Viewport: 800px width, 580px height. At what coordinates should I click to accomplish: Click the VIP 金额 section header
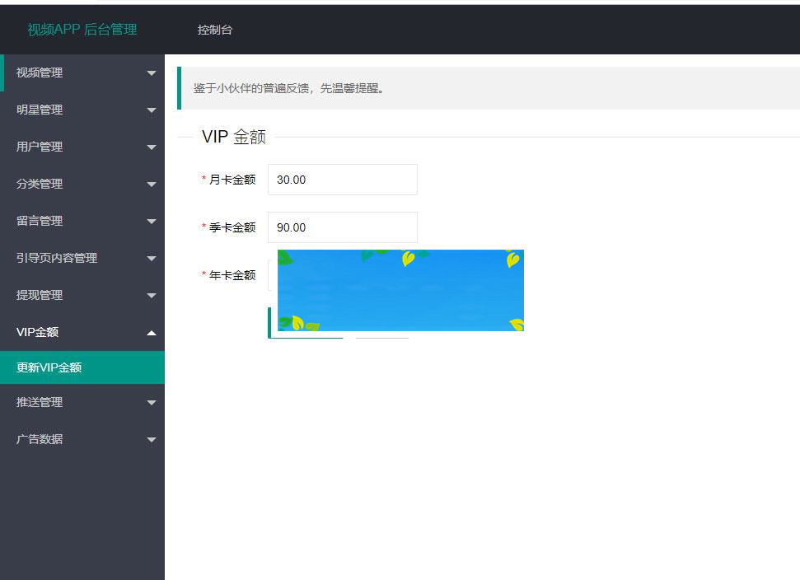234,137
